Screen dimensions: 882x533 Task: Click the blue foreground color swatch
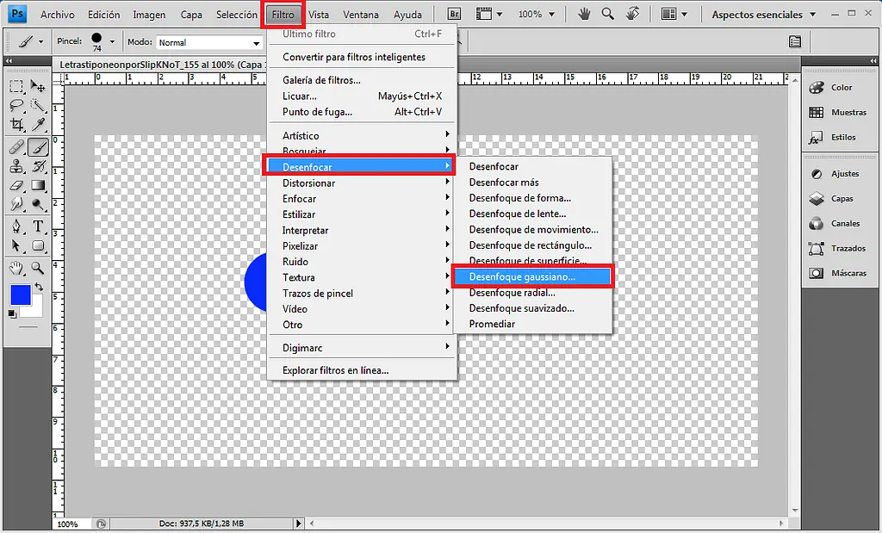click(x=21, y=294)
